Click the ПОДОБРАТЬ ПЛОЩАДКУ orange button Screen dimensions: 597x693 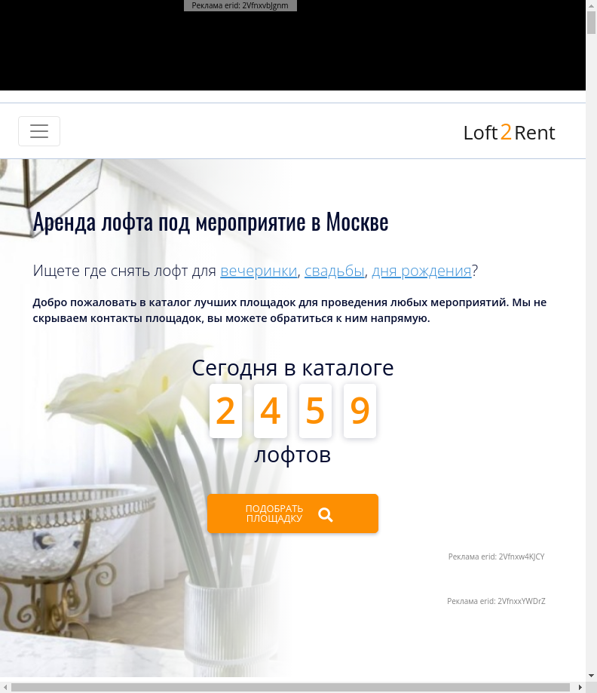coord(292,514)
